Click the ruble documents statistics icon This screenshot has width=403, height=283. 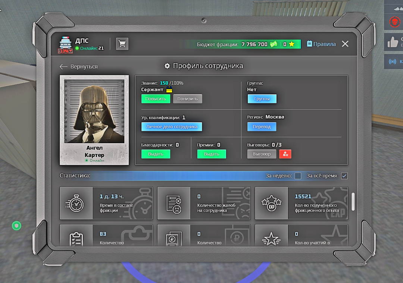pyautogui.click(x=174, y=238)
